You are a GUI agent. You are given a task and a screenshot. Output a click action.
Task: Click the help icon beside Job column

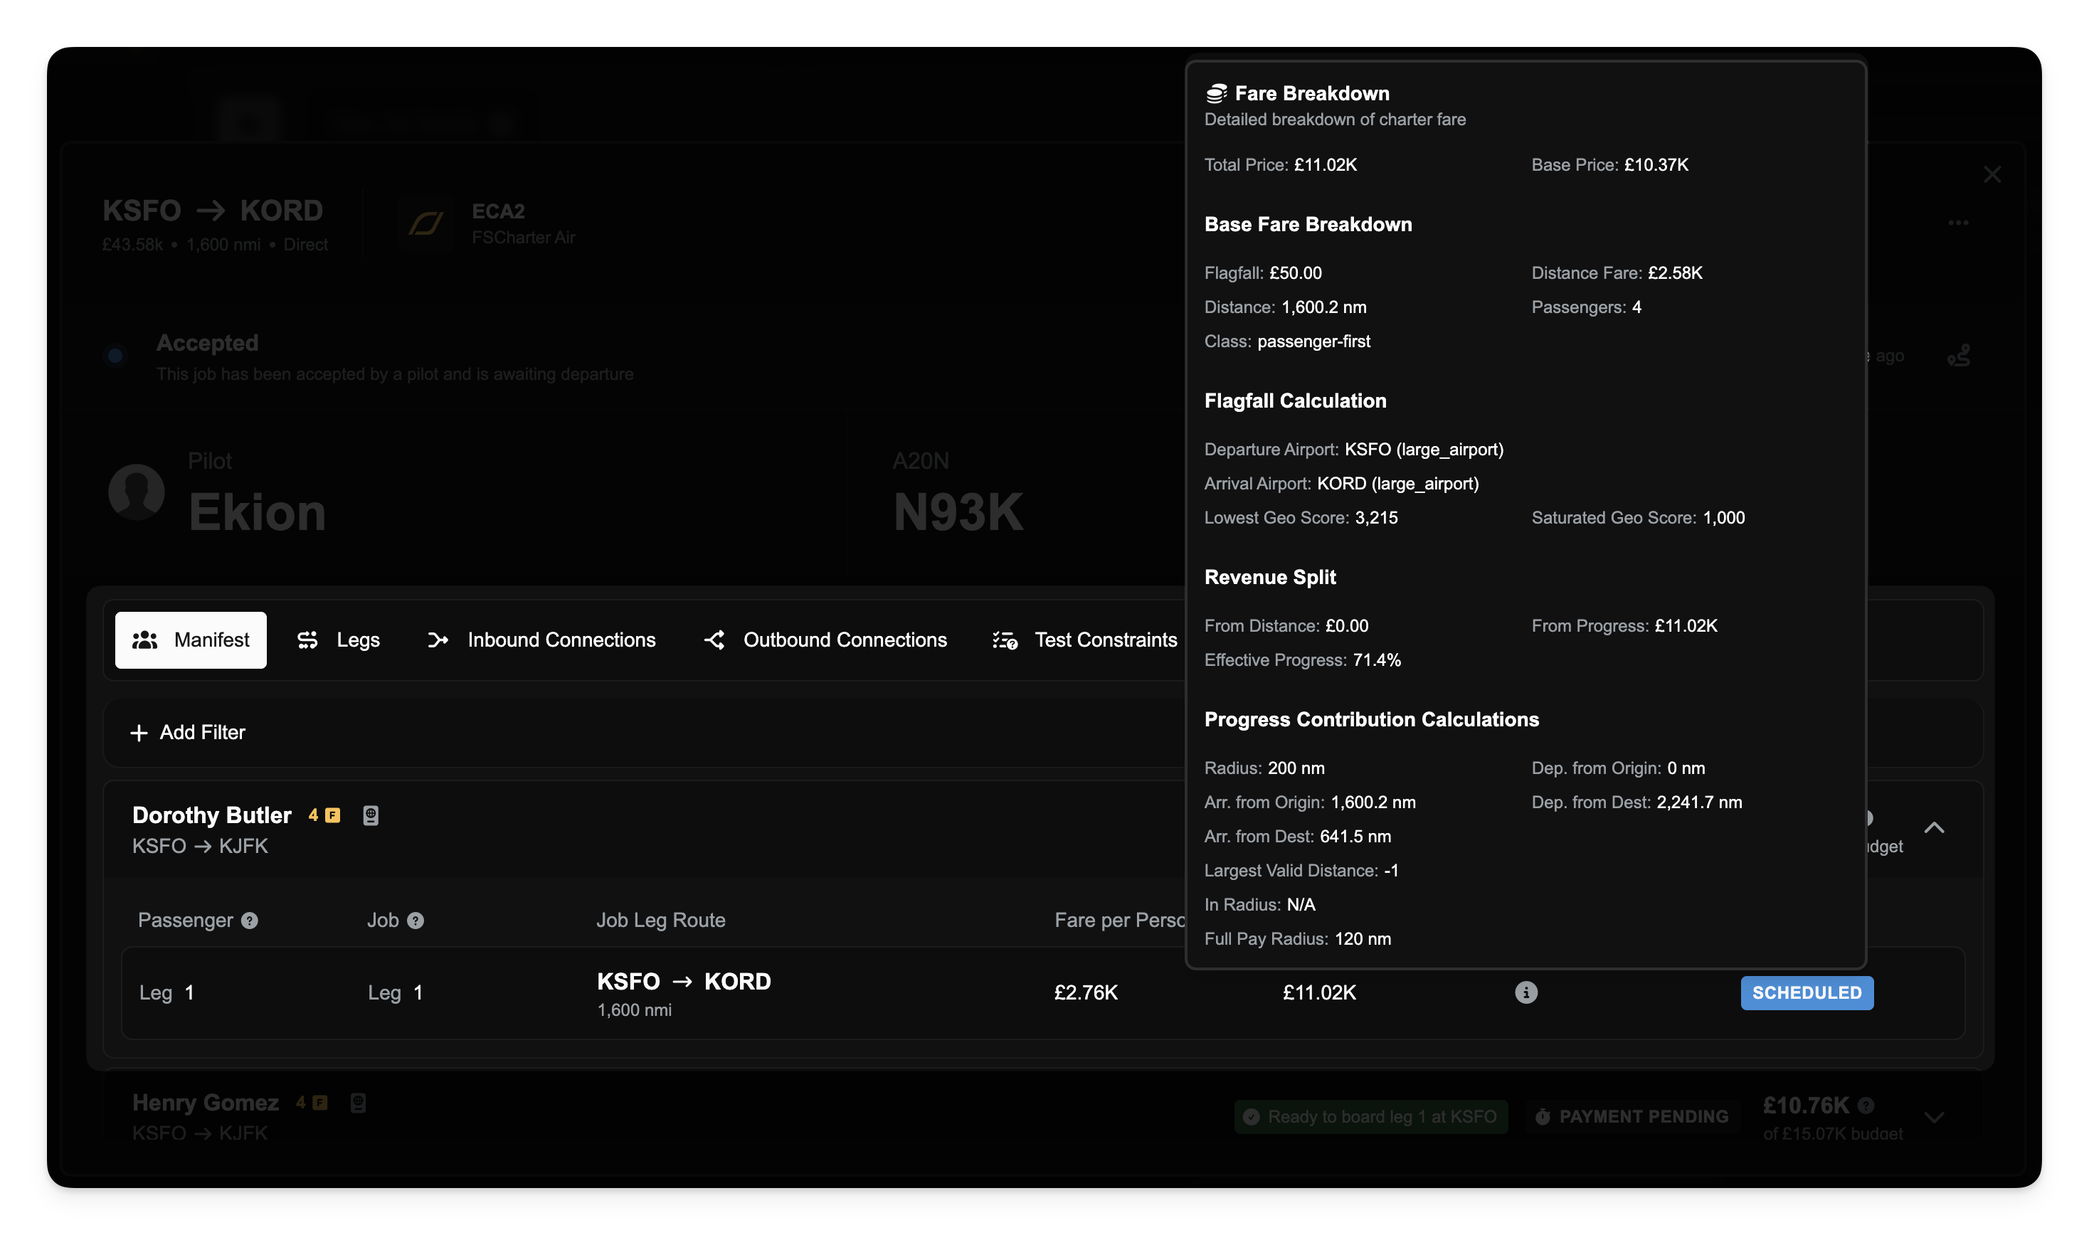[x=416, y=921]
